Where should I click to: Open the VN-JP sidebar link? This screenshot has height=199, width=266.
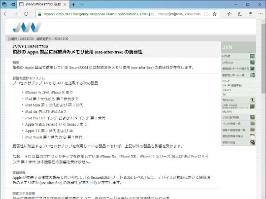[x=226, y=81]
